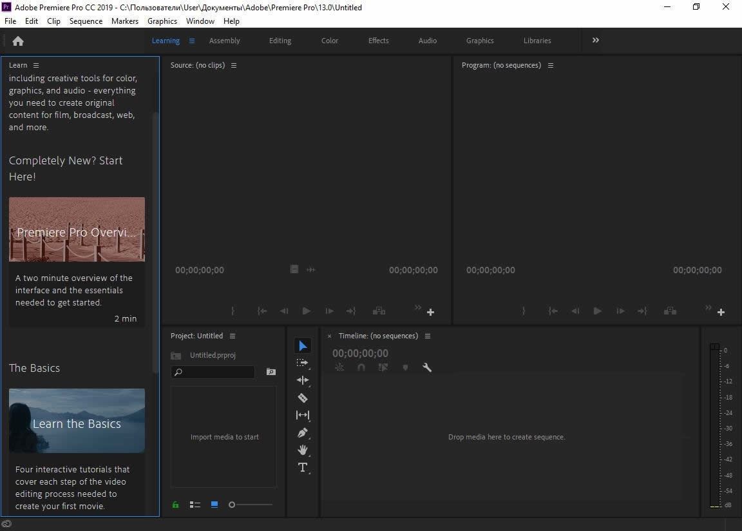Click Drag Video Only icon in Source
Image resolution: width=742 pixels, height=531 pixels.
point(294,269)
